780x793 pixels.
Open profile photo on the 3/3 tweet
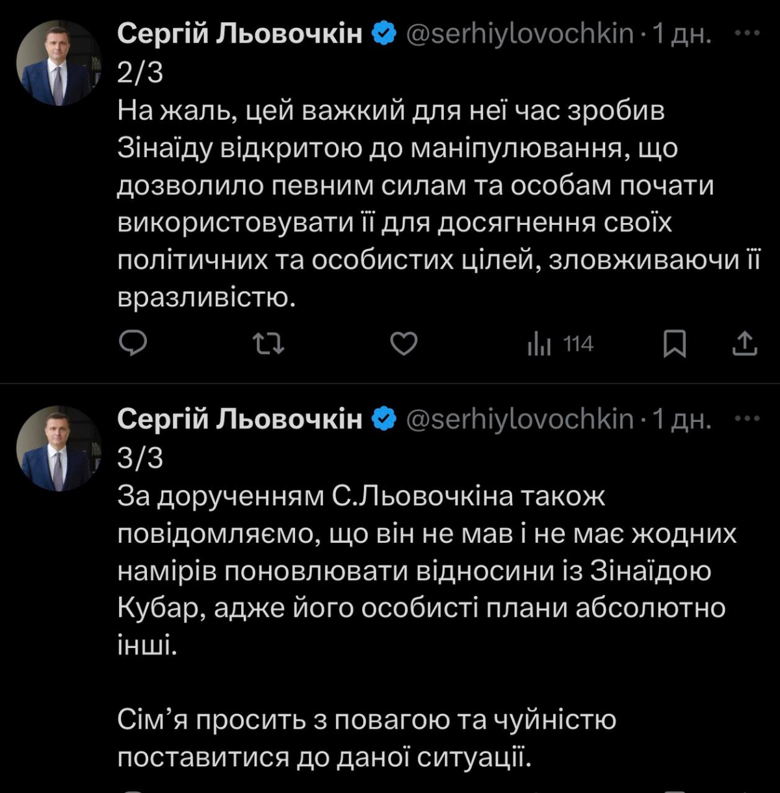(x=58, y=449)
